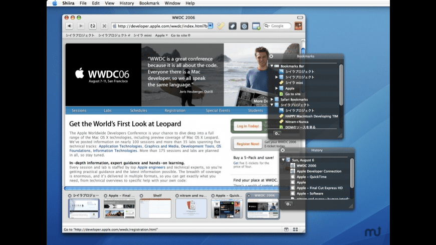This screenshot has width=436, height=245.
Task: Go forward with the Forward arrow button
Action: coord(81,26)
